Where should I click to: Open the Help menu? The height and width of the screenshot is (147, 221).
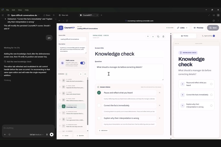pos(27,10)
